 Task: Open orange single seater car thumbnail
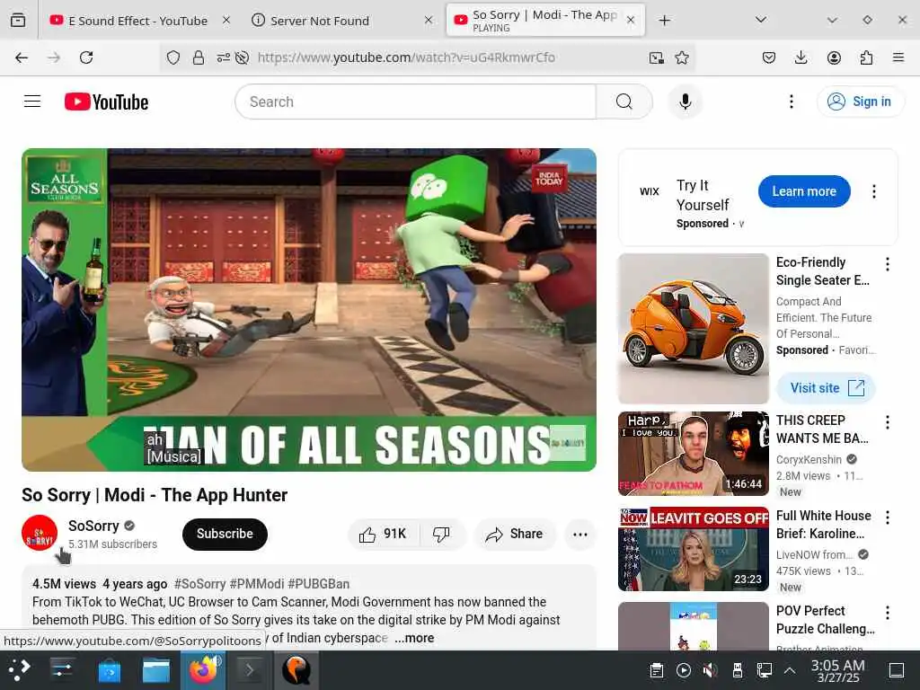point(693,329)
